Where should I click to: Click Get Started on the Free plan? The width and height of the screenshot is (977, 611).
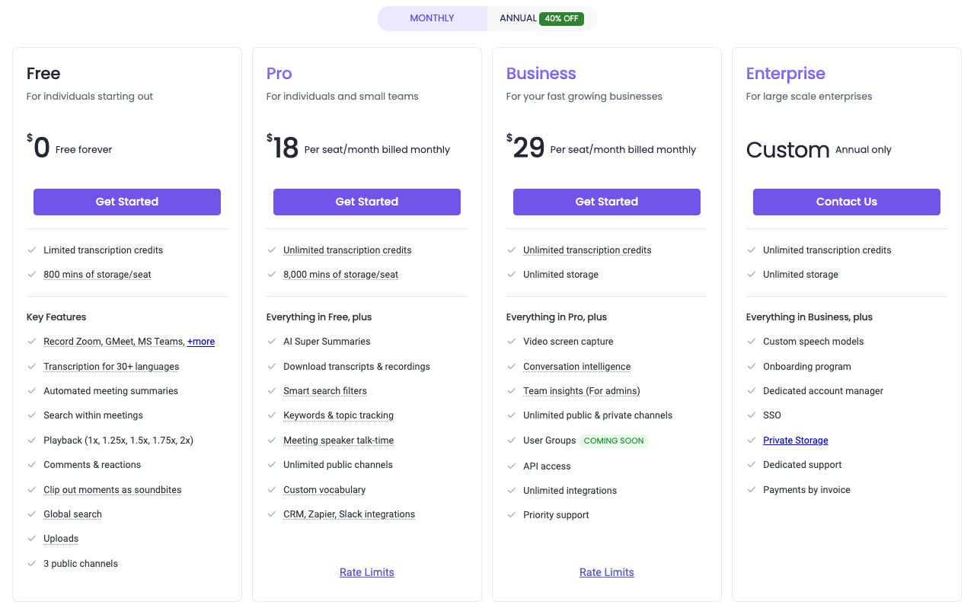click(x=126, y=202)
